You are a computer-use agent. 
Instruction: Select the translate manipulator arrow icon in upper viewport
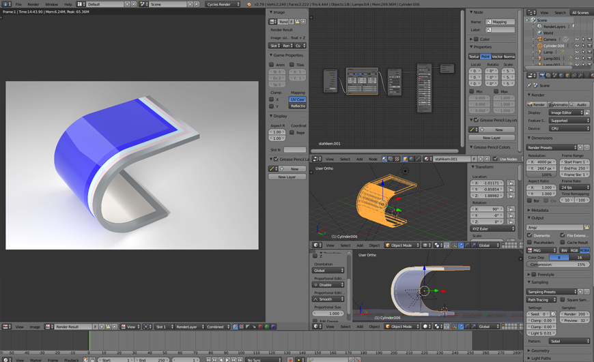point(461,245)
